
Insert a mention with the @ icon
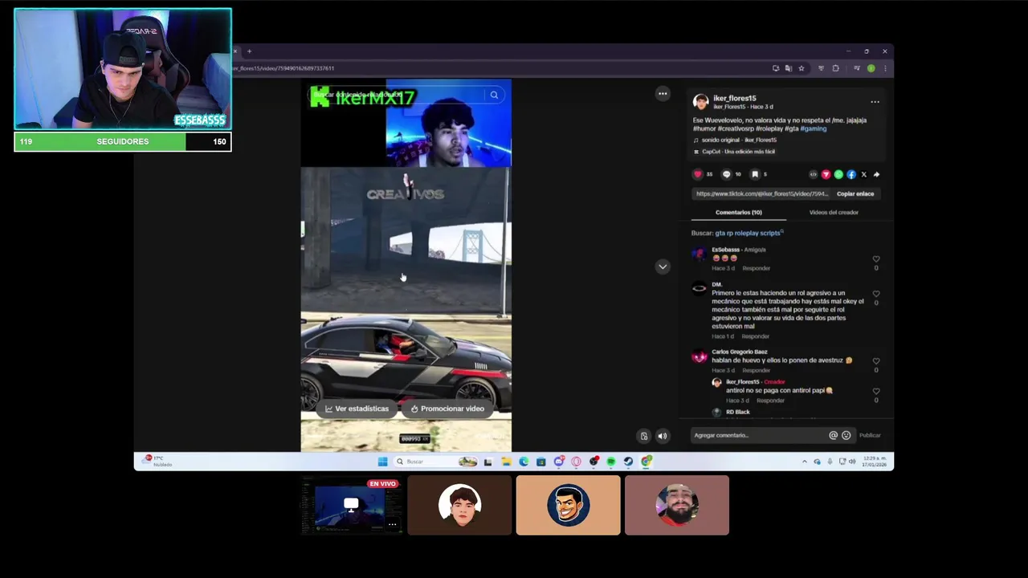click(833, 435)
